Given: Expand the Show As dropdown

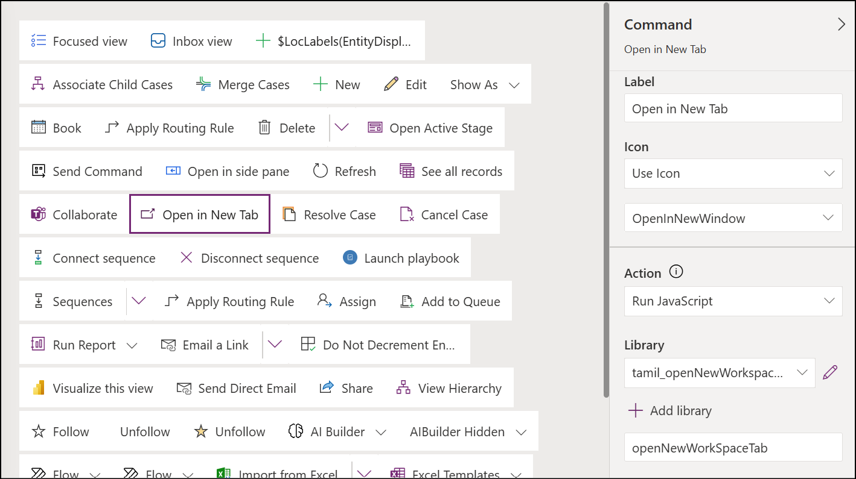Looking at the screenshot, I should pyautogui.click(x=514, y=85).
